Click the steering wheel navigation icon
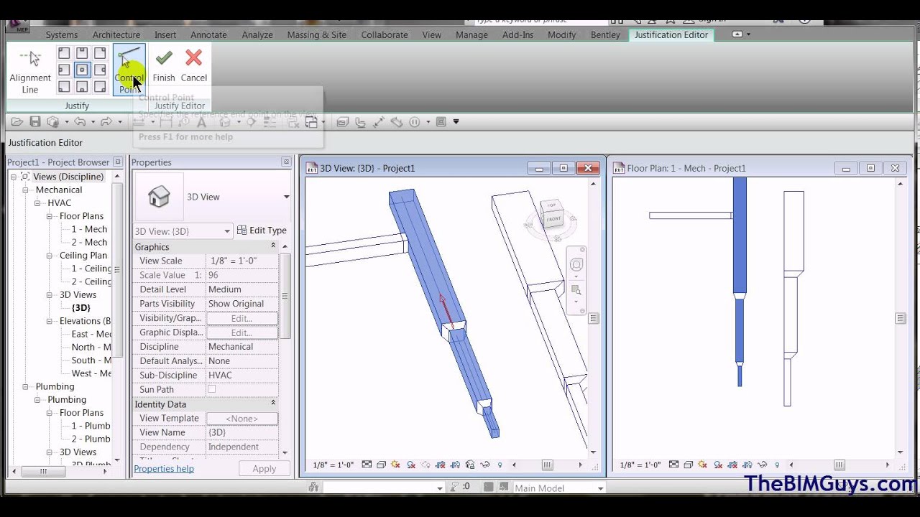 pos(576,265)
